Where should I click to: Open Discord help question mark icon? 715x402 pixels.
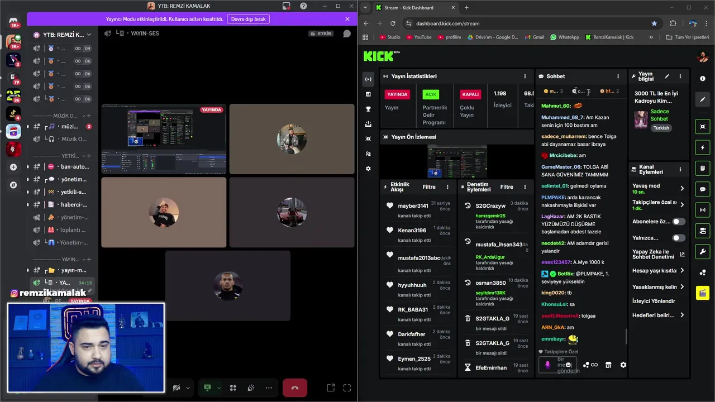[x=303, y=6]
